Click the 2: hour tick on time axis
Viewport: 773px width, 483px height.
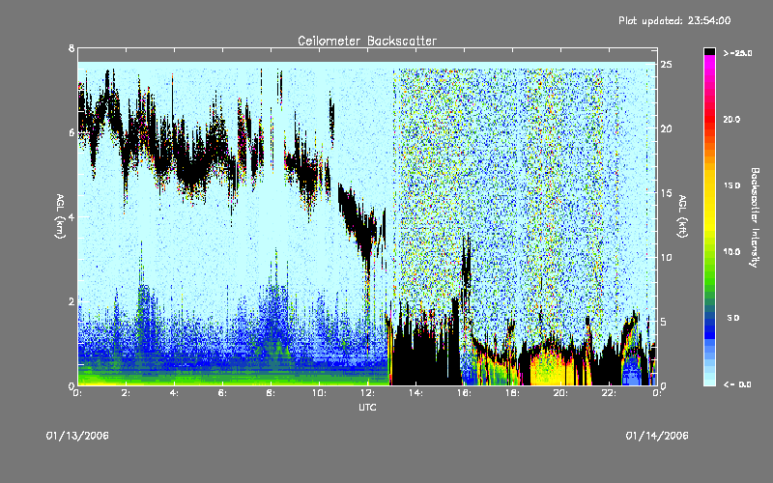click(x=126, y=393)
